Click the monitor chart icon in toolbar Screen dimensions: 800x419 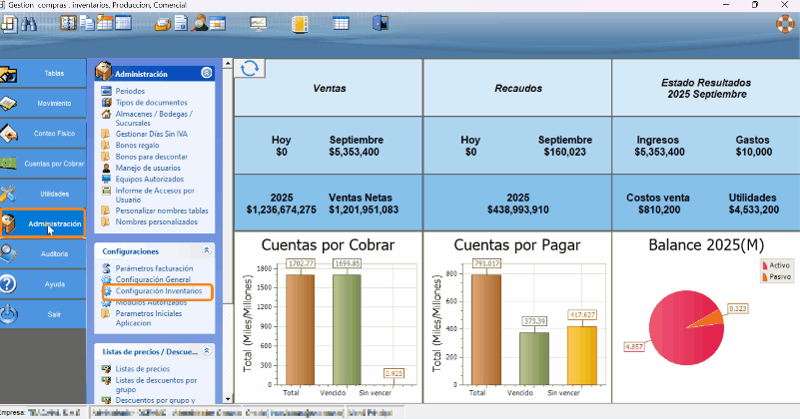(259, 23)
